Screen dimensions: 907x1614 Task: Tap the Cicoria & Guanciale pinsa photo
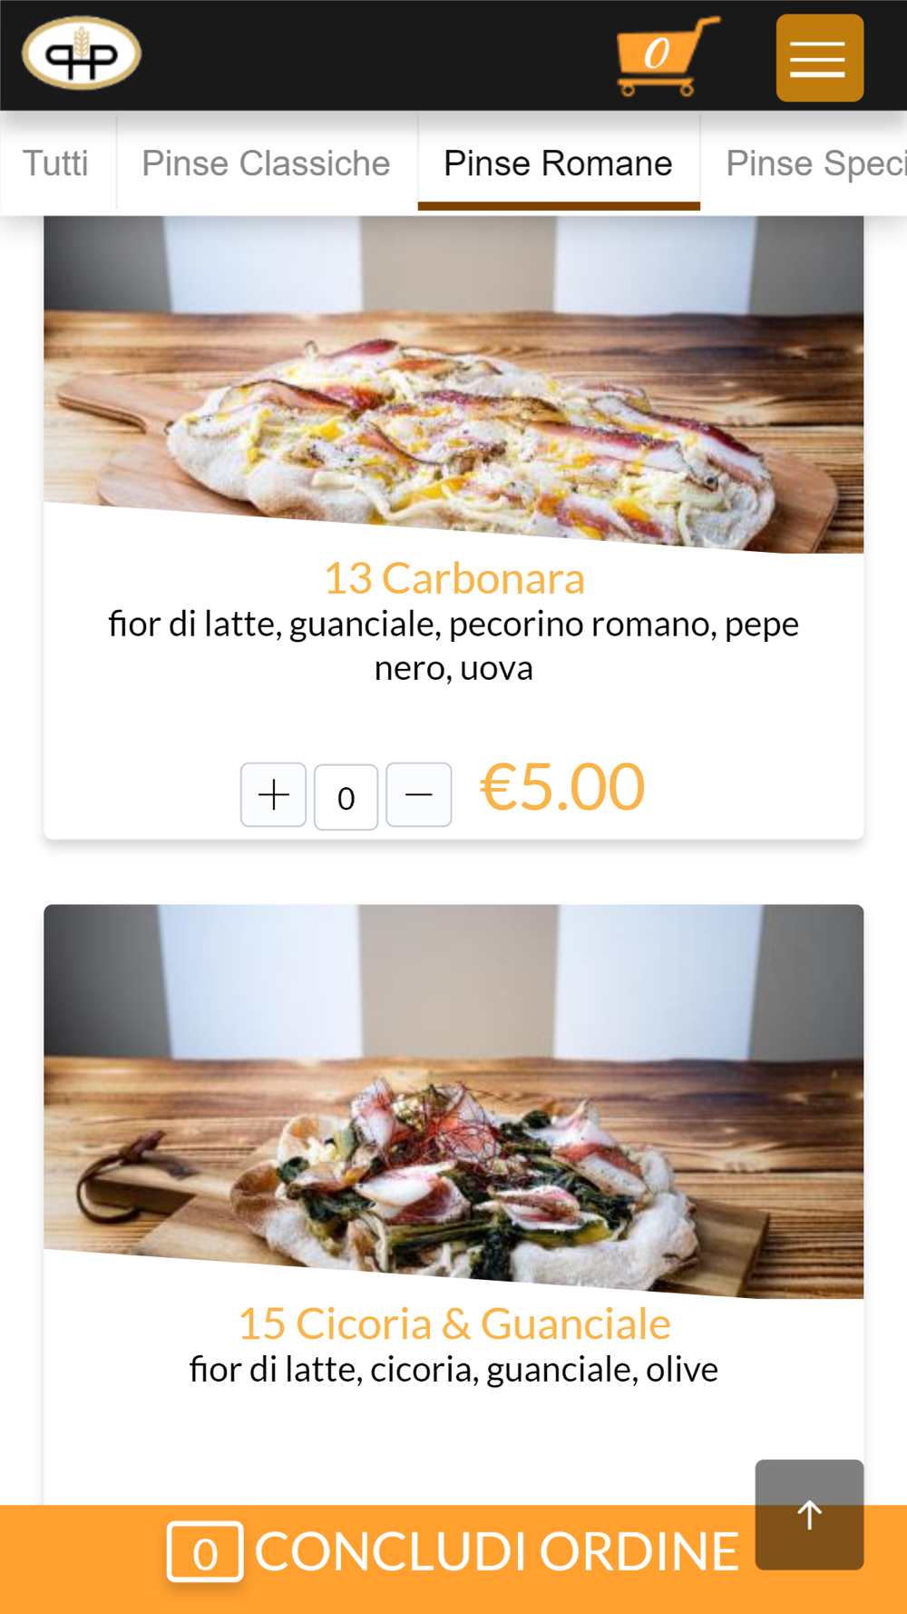pyautogui.click(x=453, y=1101)
